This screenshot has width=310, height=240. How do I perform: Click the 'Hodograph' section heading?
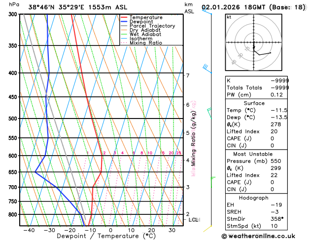[x=254, y=198]
